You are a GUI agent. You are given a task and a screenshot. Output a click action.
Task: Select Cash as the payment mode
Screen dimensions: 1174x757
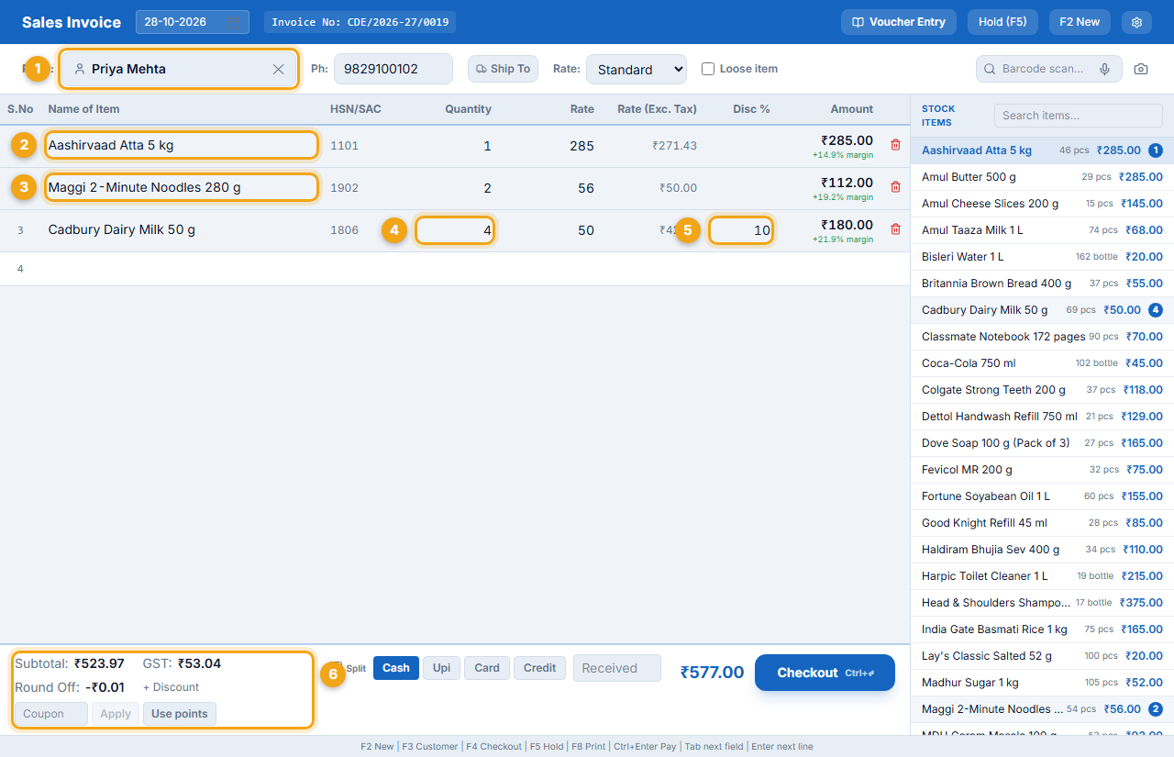point(396,668)
